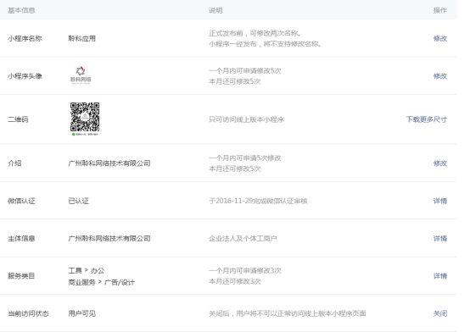
Task: View 详情 for 主体信息 row
Action: 440,238
